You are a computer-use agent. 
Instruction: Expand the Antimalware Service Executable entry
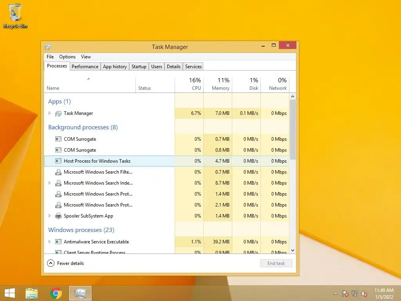50,241
